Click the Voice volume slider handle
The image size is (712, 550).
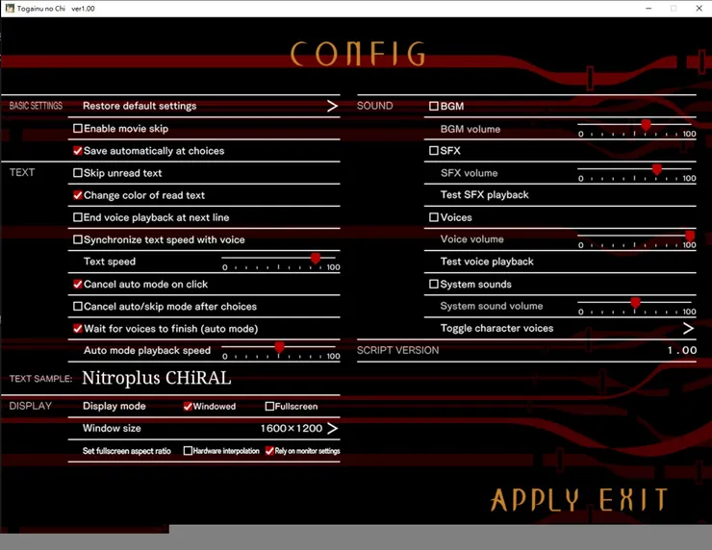pos(690,236)
